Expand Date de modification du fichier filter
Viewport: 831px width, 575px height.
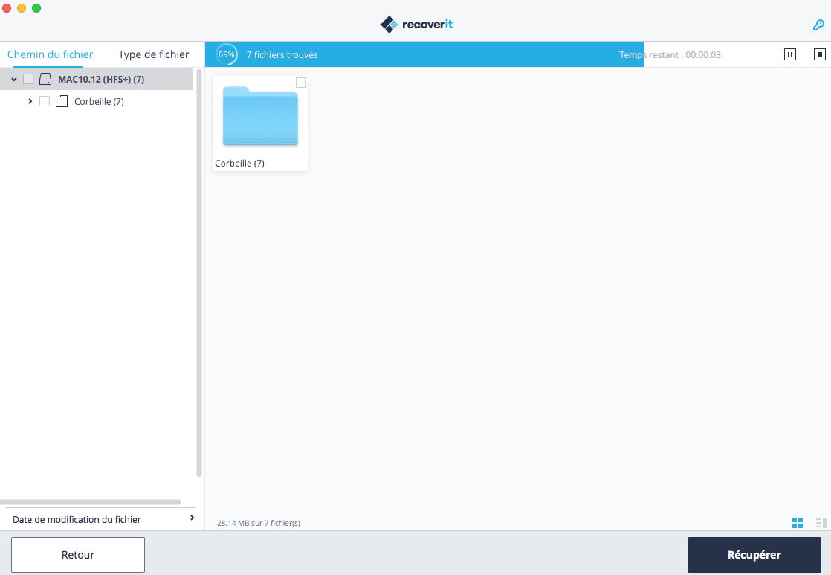pyautogui.click(x=192, y=518)
